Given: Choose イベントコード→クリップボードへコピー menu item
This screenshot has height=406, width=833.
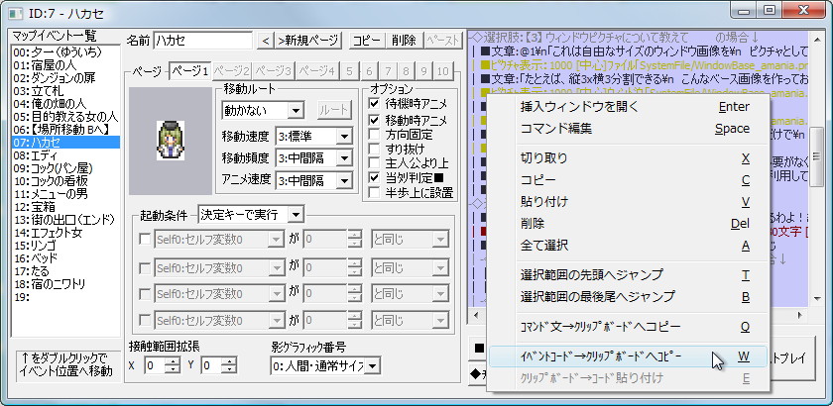Looking at the screenshot, I should 628,356.
